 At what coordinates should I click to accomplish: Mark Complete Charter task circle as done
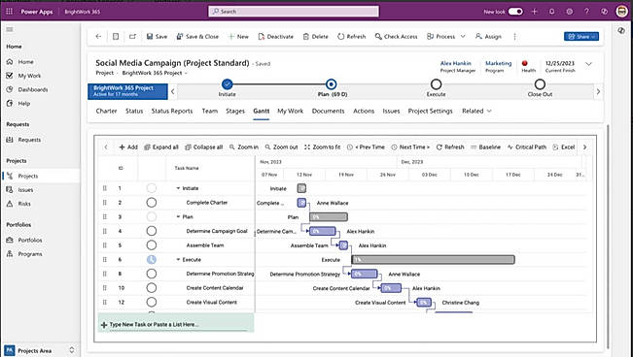pos(152,203)
